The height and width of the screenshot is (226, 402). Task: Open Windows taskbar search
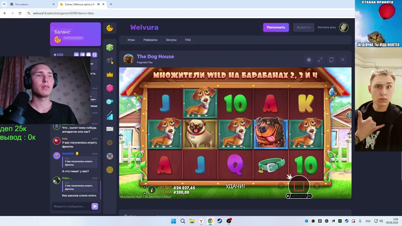click(x=182, y=221)
